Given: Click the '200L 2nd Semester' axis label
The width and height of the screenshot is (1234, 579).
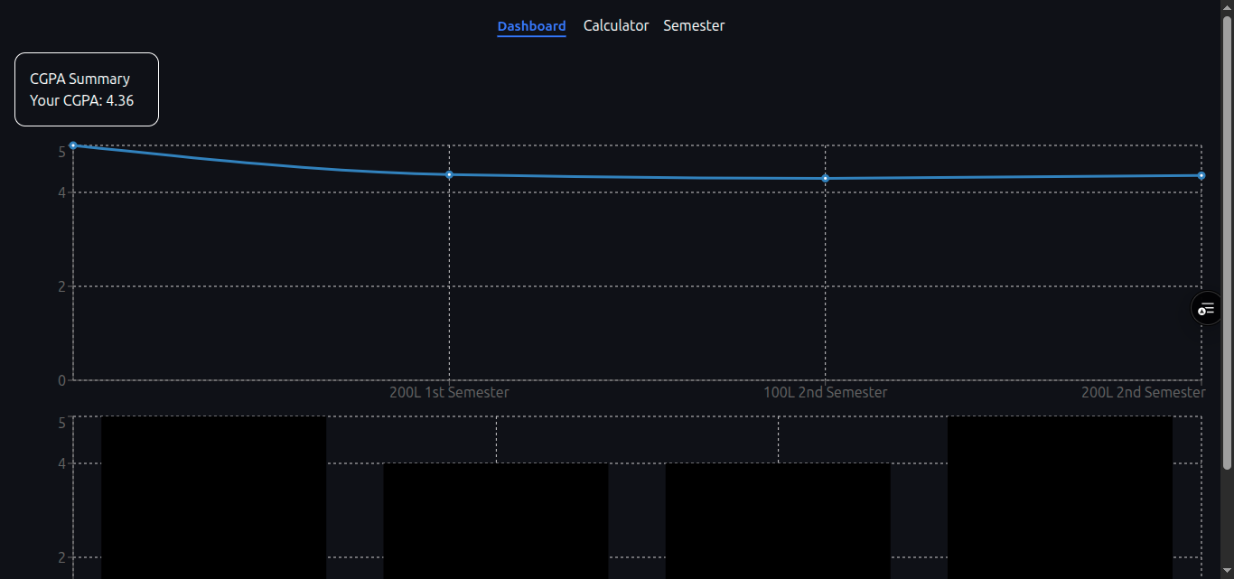Looking at the screenshot, I should coord(1143,392).
